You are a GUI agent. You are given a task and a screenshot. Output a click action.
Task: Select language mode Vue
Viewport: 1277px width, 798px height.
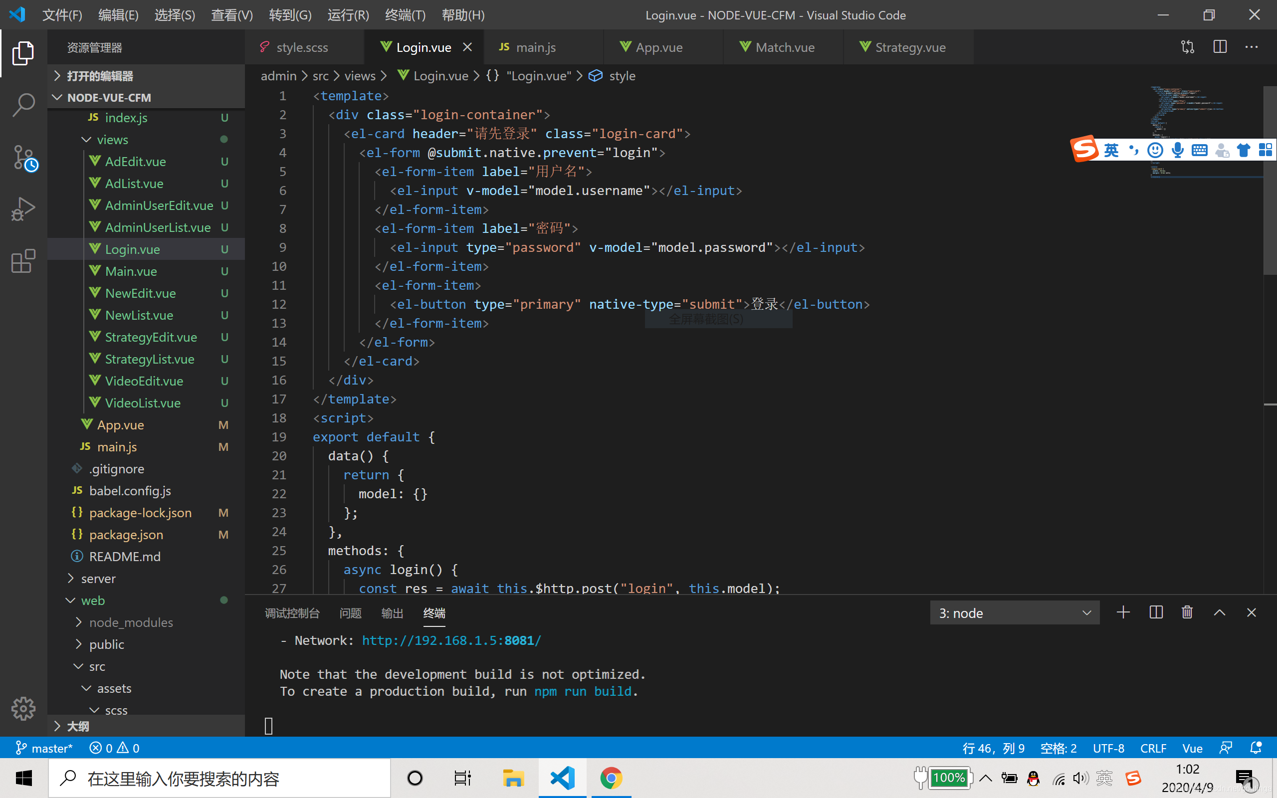click(x=1192, y=748)
